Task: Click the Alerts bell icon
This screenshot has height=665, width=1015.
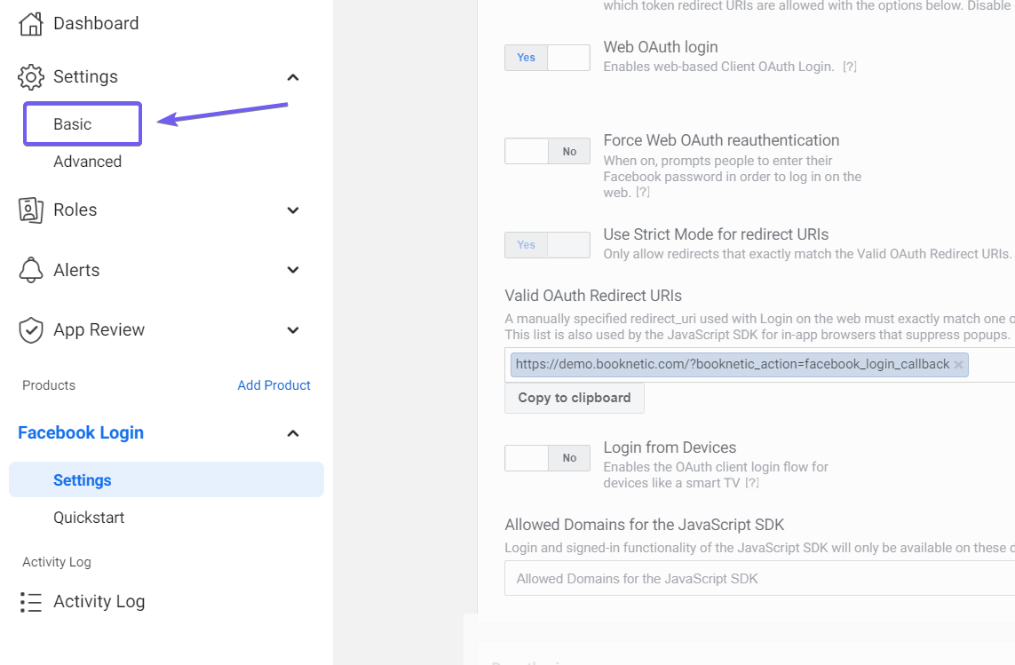Action: click(x=30, y=270)
